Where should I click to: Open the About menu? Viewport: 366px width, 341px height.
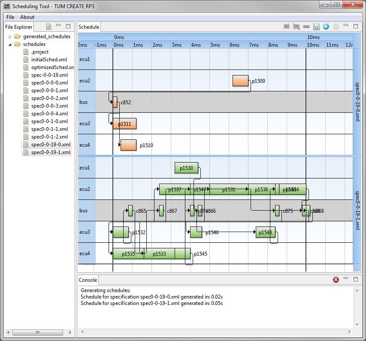coord(27,17)
